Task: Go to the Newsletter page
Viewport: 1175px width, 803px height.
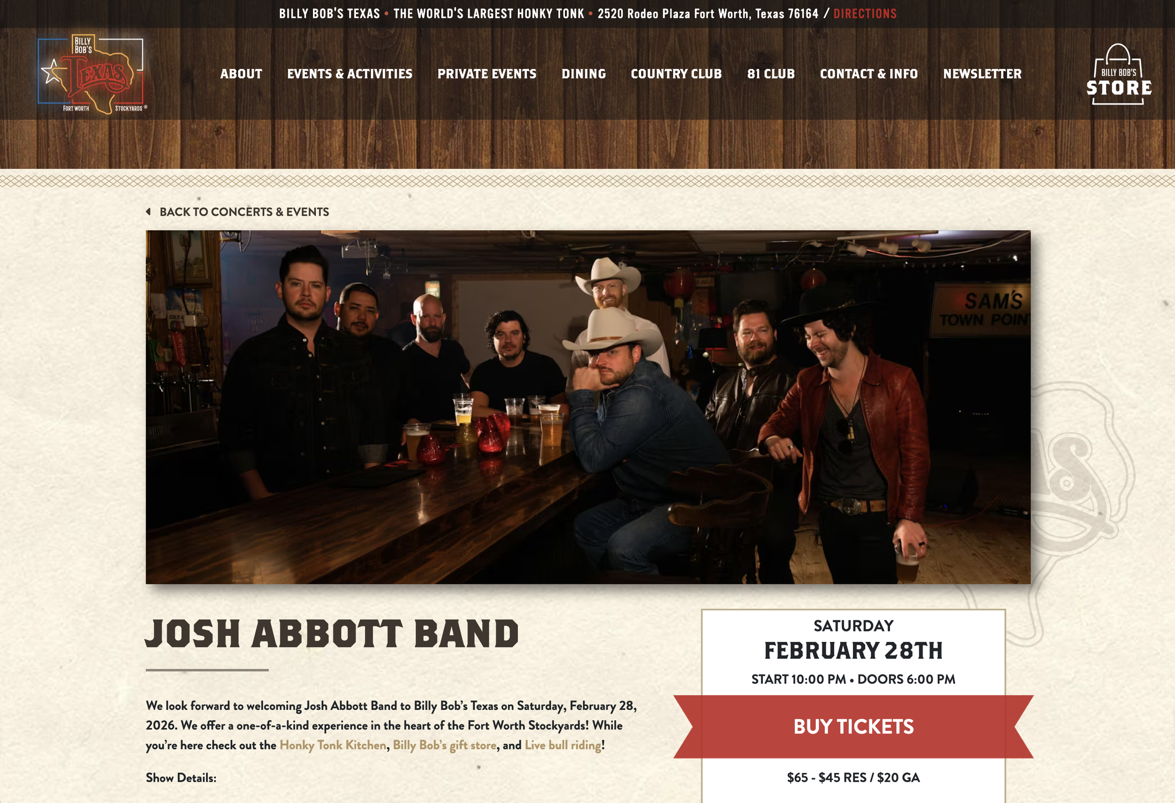Action: coord(982,74)
